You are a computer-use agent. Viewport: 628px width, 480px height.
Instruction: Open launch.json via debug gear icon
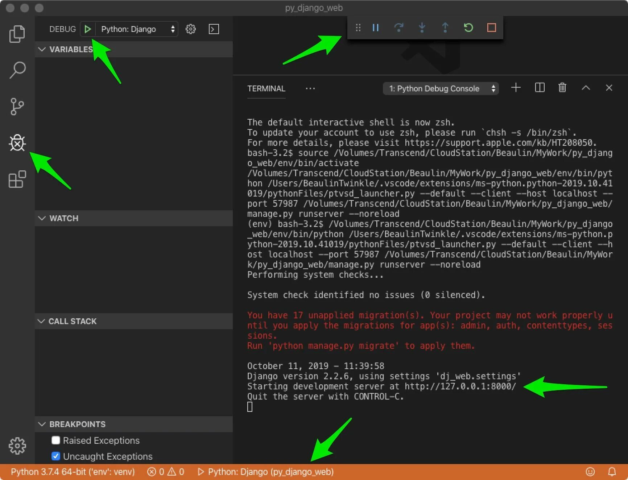pos(191,29)
